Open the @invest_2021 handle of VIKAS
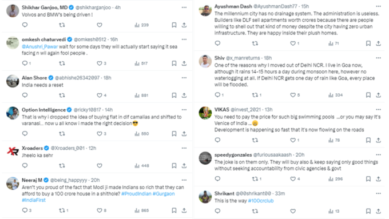The width and height of the screenshot is (389, 219). (x=245, y=110)
